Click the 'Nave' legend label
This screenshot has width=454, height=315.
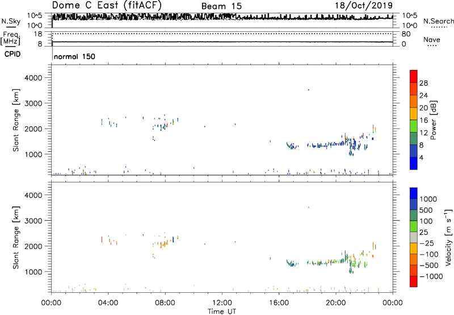[x=432, y=39]
